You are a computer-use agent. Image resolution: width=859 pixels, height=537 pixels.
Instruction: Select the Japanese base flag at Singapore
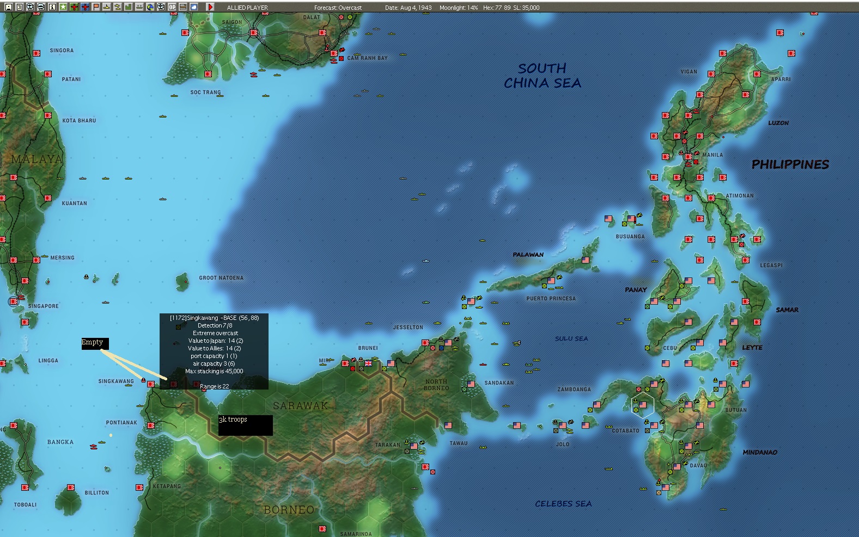coord(14,301)
